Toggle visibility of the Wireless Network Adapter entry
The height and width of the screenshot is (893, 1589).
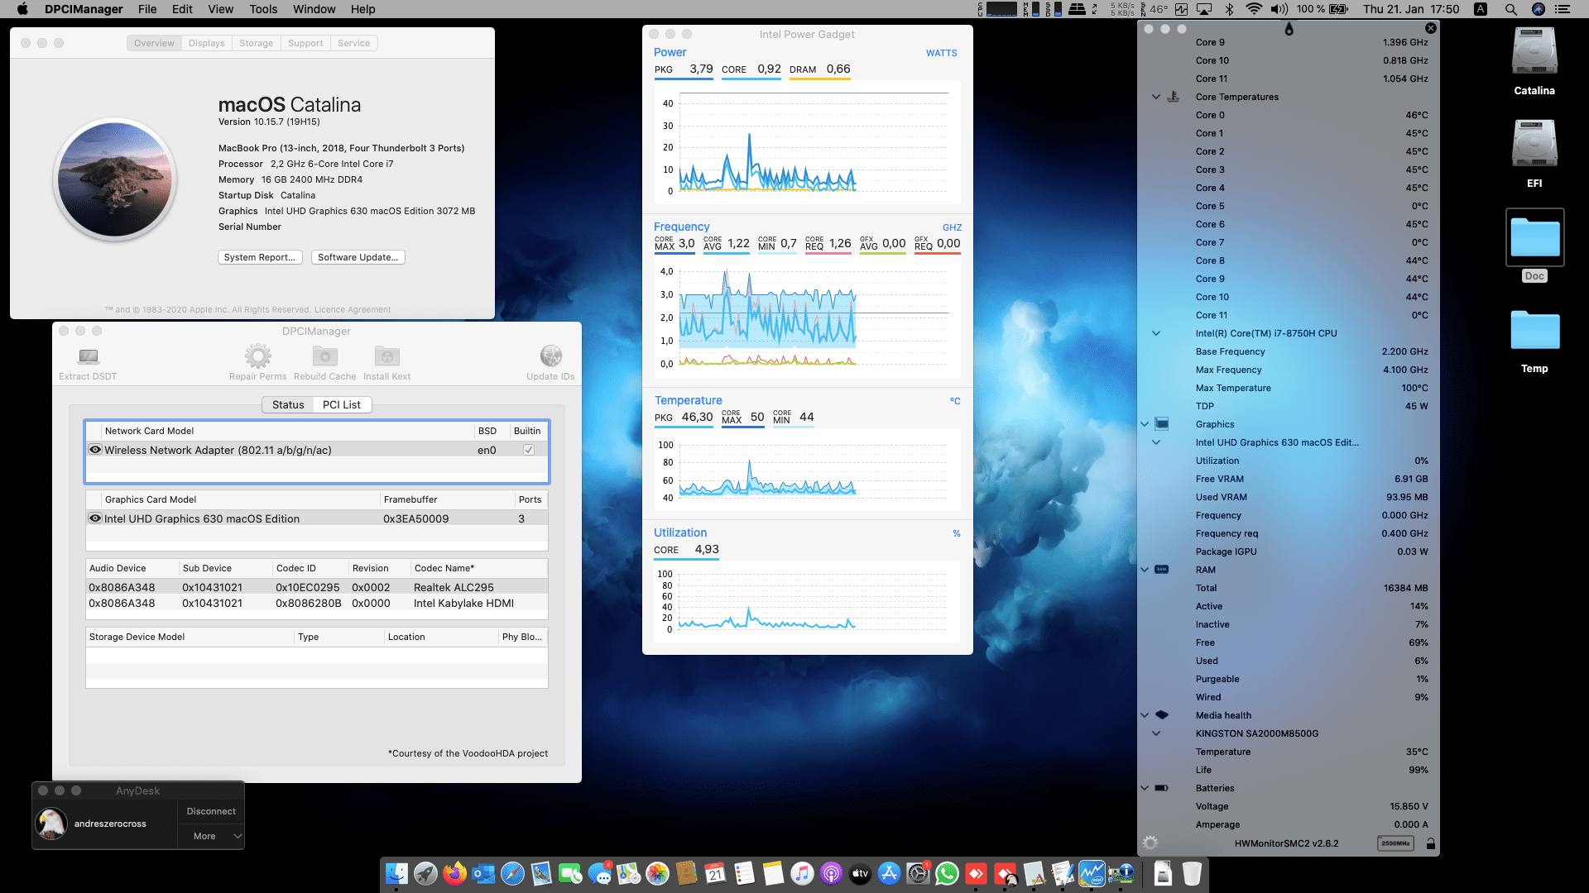tap(94, 450)
